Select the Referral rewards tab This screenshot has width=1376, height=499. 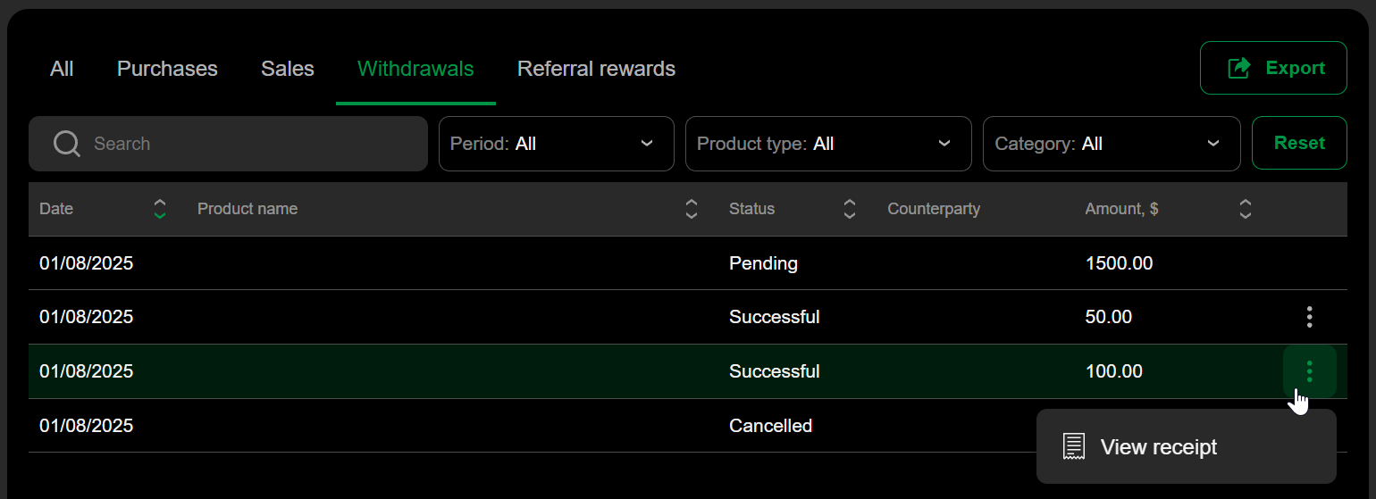coord(596,69)
